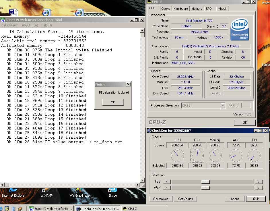Click the FSB slider thumb
Viewport: 270px width, 211px height.
[x=205, y=182]
